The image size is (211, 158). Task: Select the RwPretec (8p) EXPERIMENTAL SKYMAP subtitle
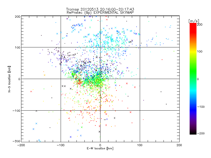[x=100, y=13]
